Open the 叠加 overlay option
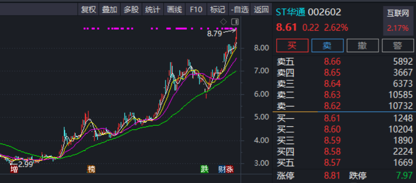This screenshot has height=183, width=416. (110, 10)
